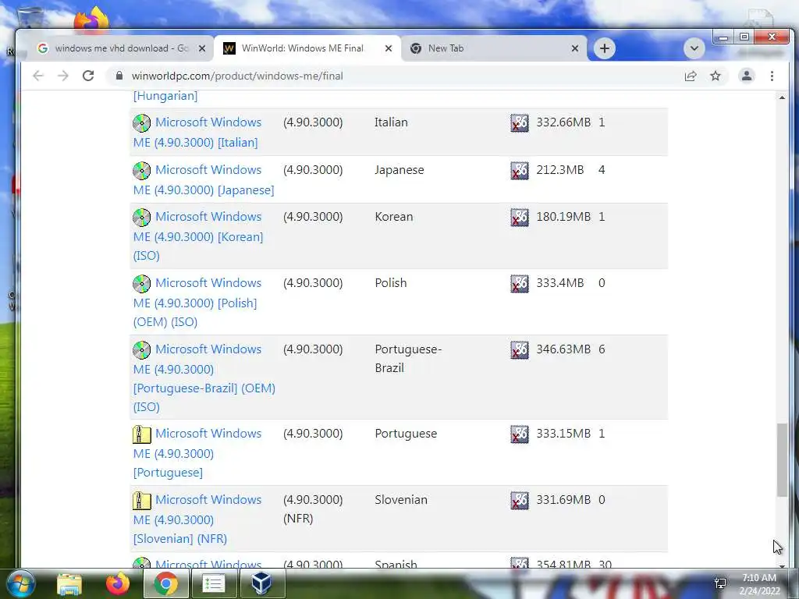Click the x86 architecture icon in the Italian row
The height and width of the screenshot is (599, 799).
(519, 122)
